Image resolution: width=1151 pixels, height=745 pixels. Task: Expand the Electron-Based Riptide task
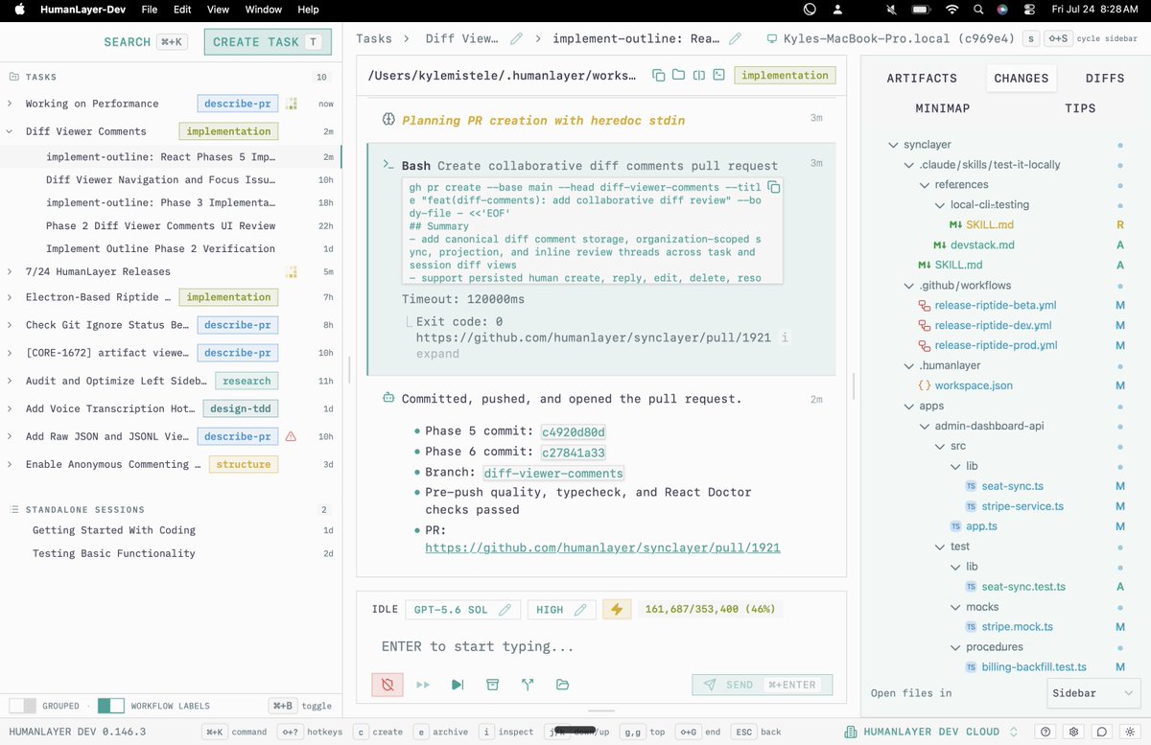(10, 297)
